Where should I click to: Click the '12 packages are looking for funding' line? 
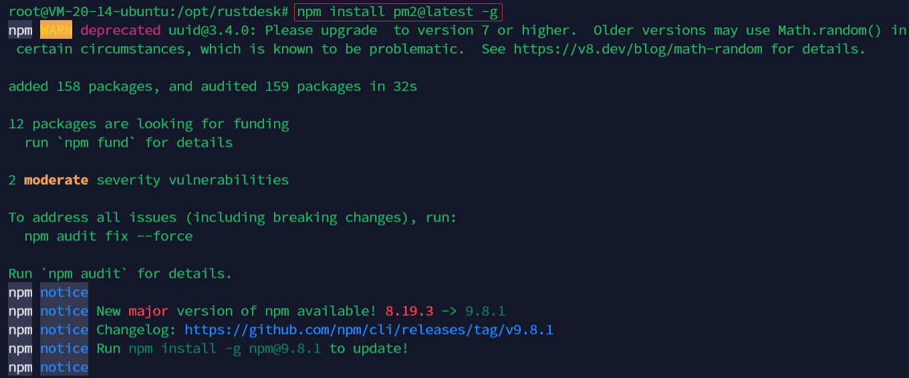[148, 124]
